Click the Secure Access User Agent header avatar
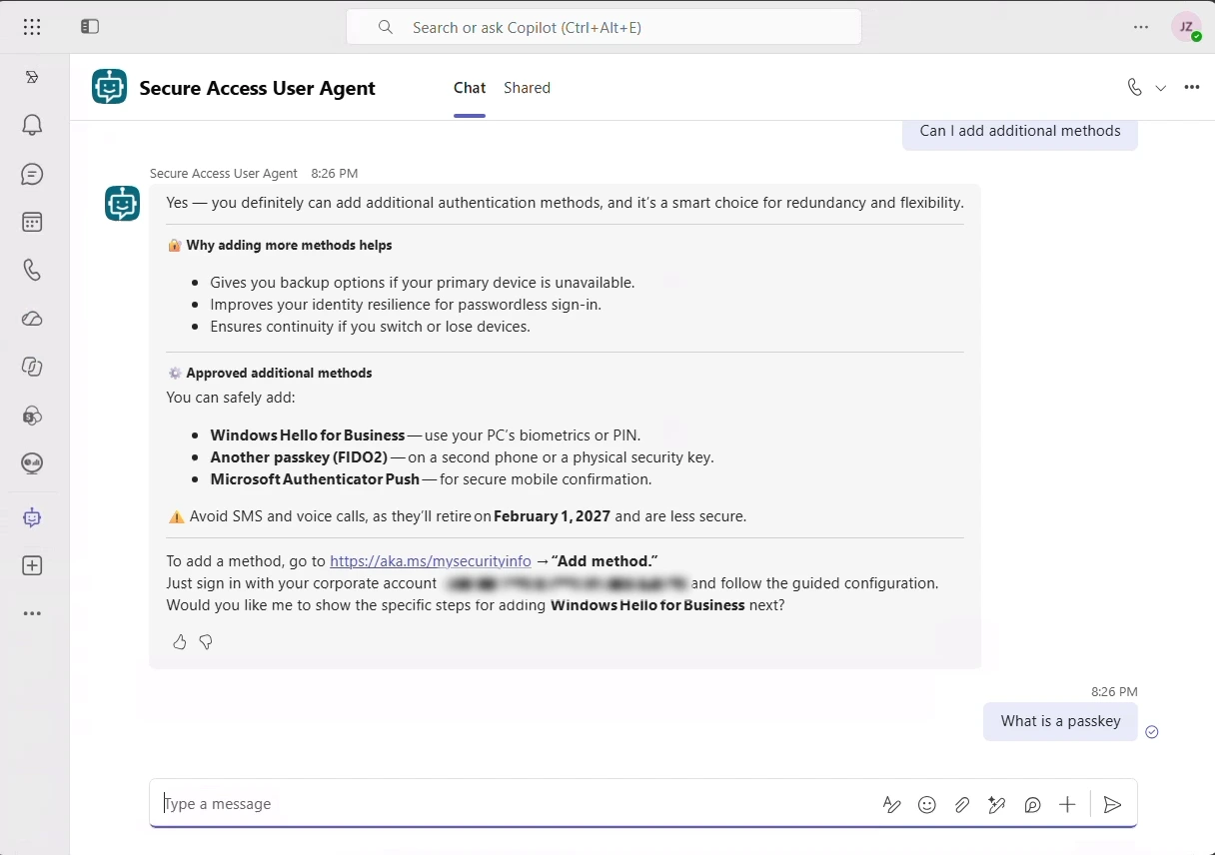 109,87
